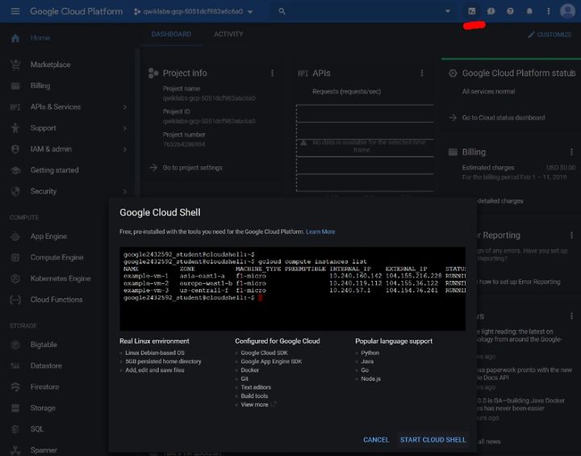Screen dimensions: 581x456
Task: Click the top search input field
Action: (x=365, y=11)
